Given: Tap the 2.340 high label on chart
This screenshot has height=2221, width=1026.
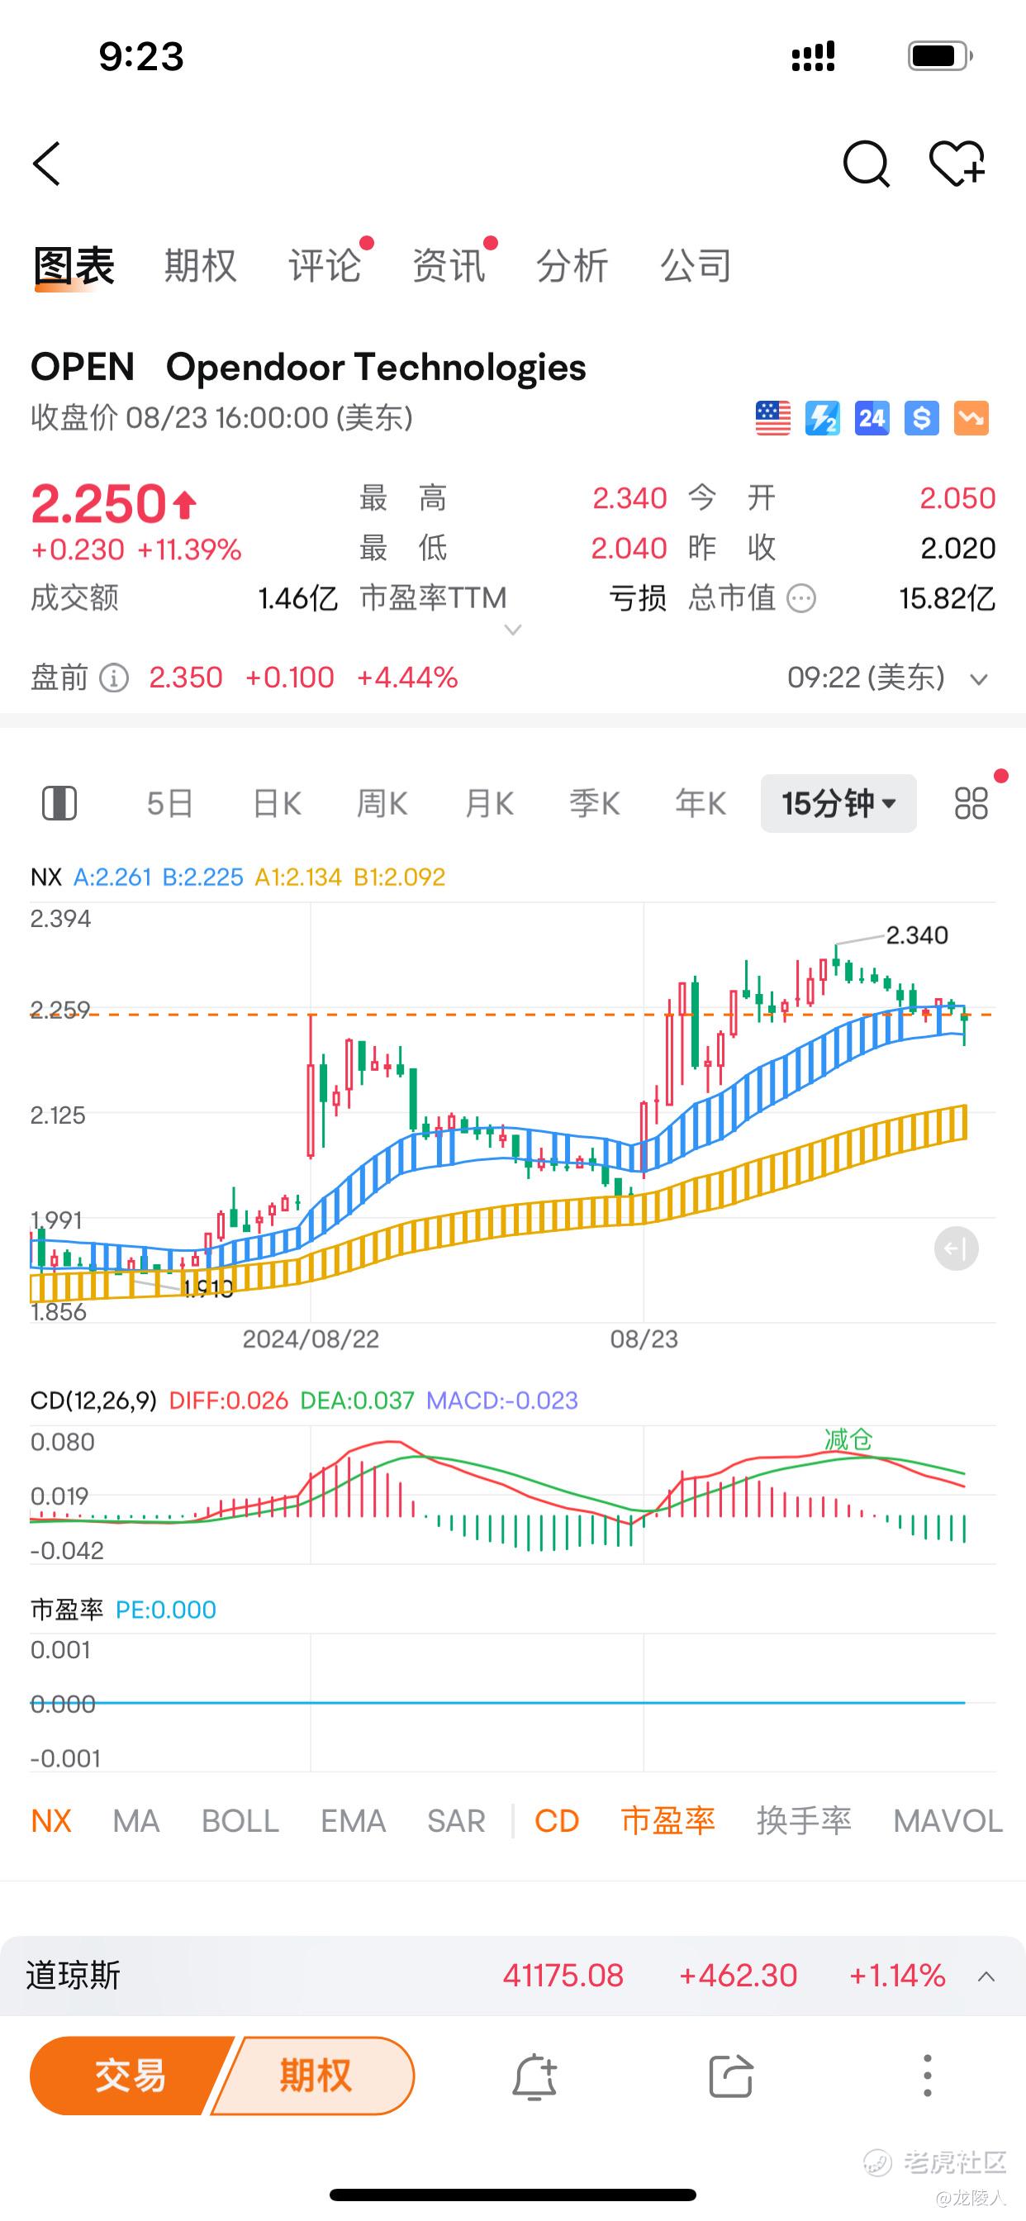Looking at the screenshot, I should point(916,935).
